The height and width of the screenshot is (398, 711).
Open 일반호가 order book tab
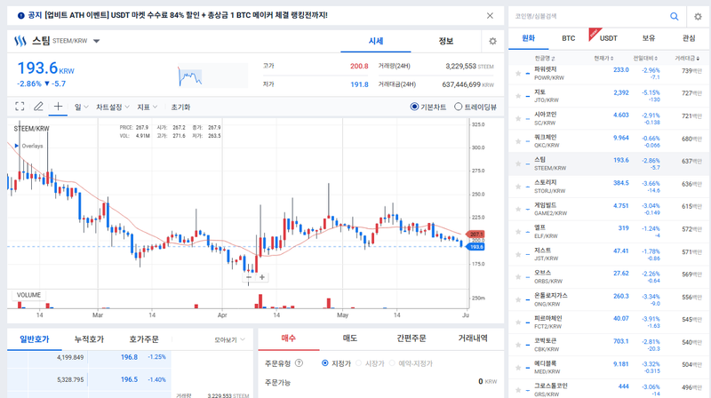pos(35,339)
